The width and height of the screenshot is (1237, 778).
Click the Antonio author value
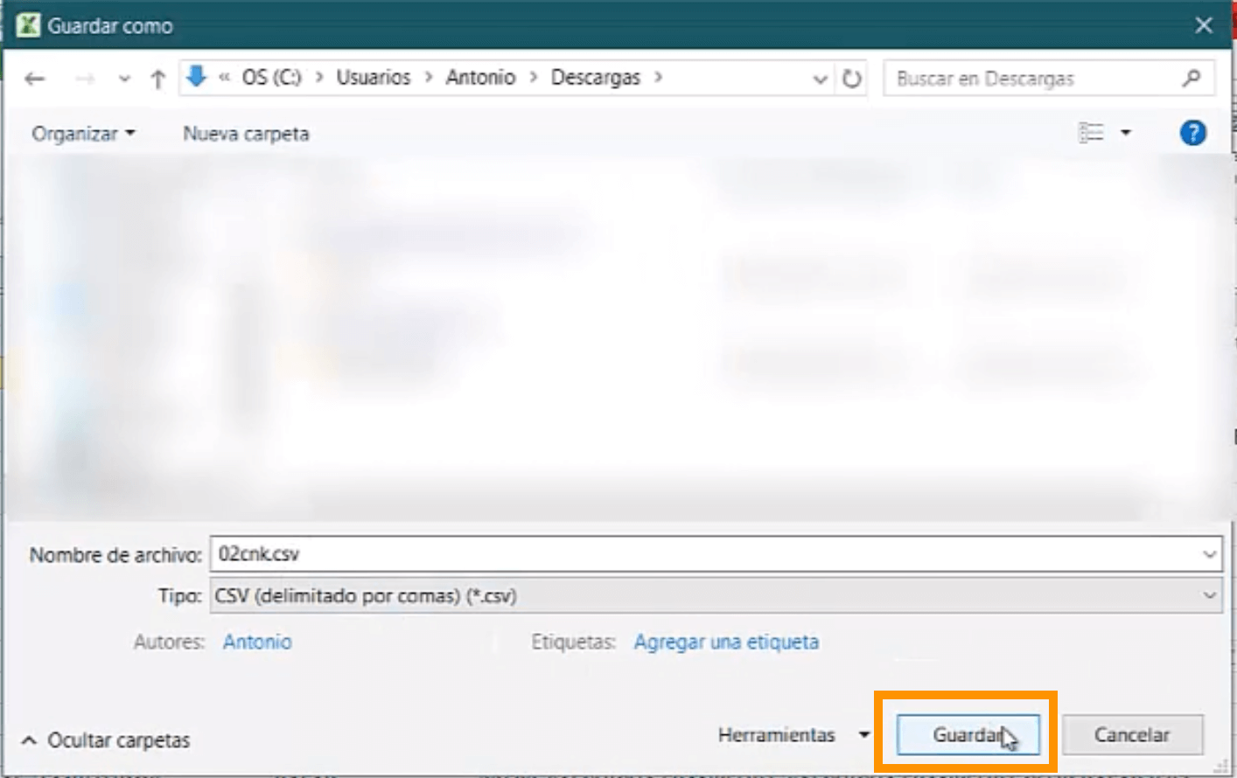pyautogui.click(x=257, y=643)
